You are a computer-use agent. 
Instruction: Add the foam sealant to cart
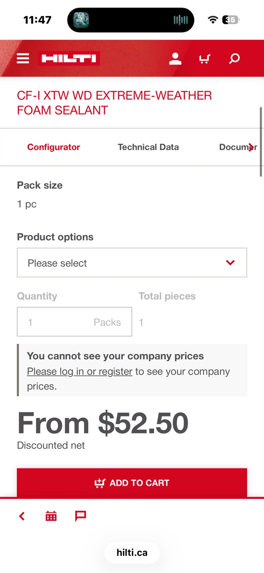point(132,483)
